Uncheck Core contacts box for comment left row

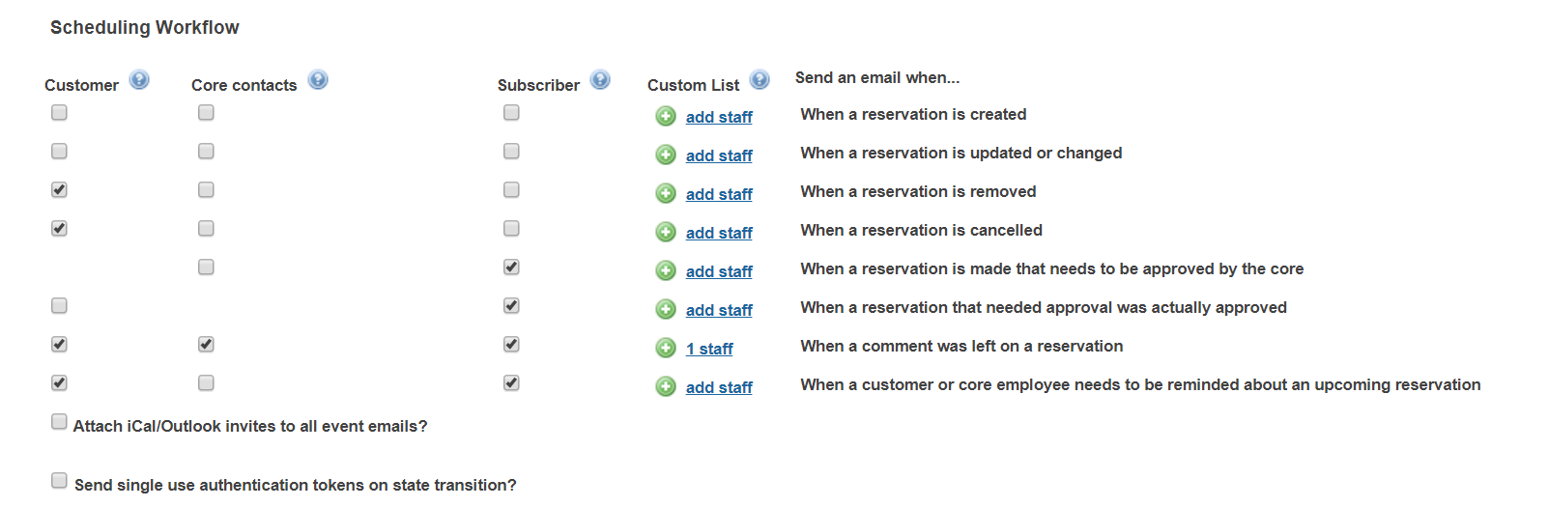pos(206,345)
